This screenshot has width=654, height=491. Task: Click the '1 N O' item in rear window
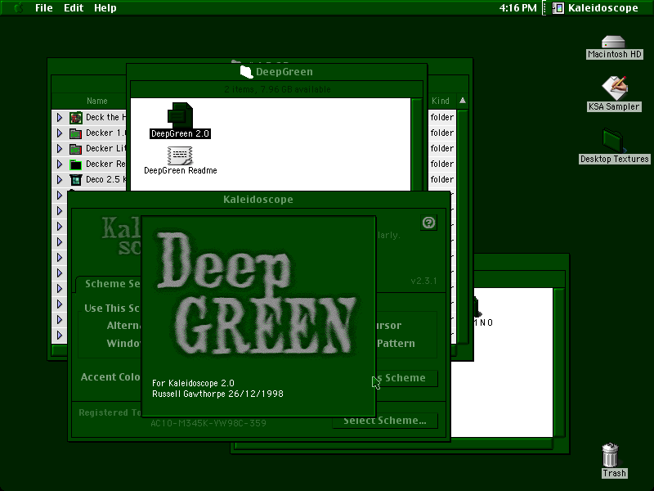(483, 322)
